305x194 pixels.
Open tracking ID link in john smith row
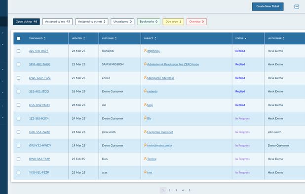(x=39, y=132)
